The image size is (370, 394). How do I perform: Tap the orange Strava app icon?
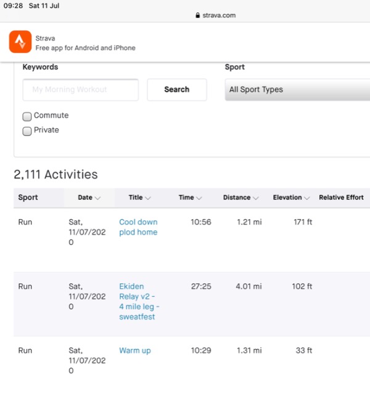point(20,42)
